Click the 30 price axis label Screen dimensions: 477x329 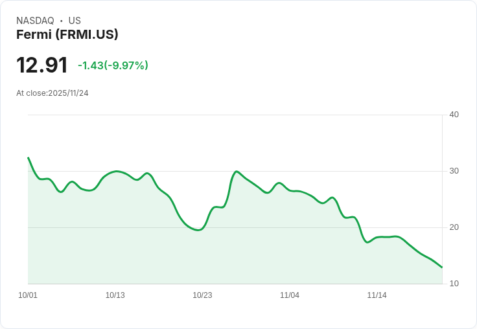click(454, 171)
